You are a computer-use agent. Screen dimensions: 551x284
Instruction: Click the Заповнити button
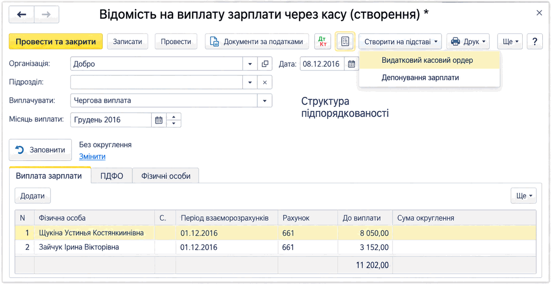click(x=40, y=150)
